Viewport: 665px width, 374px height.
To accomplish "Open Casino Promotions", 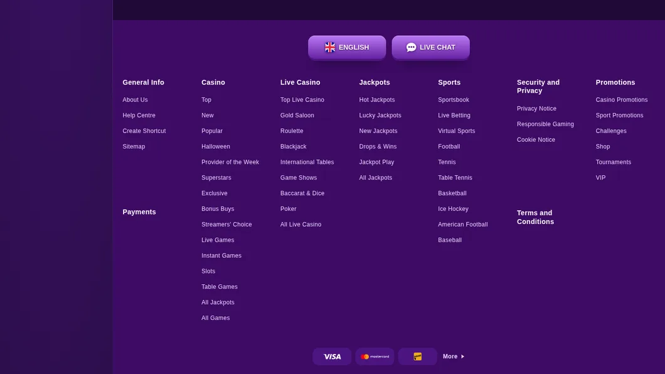I will pyautogui.click(x=621, y=100).
